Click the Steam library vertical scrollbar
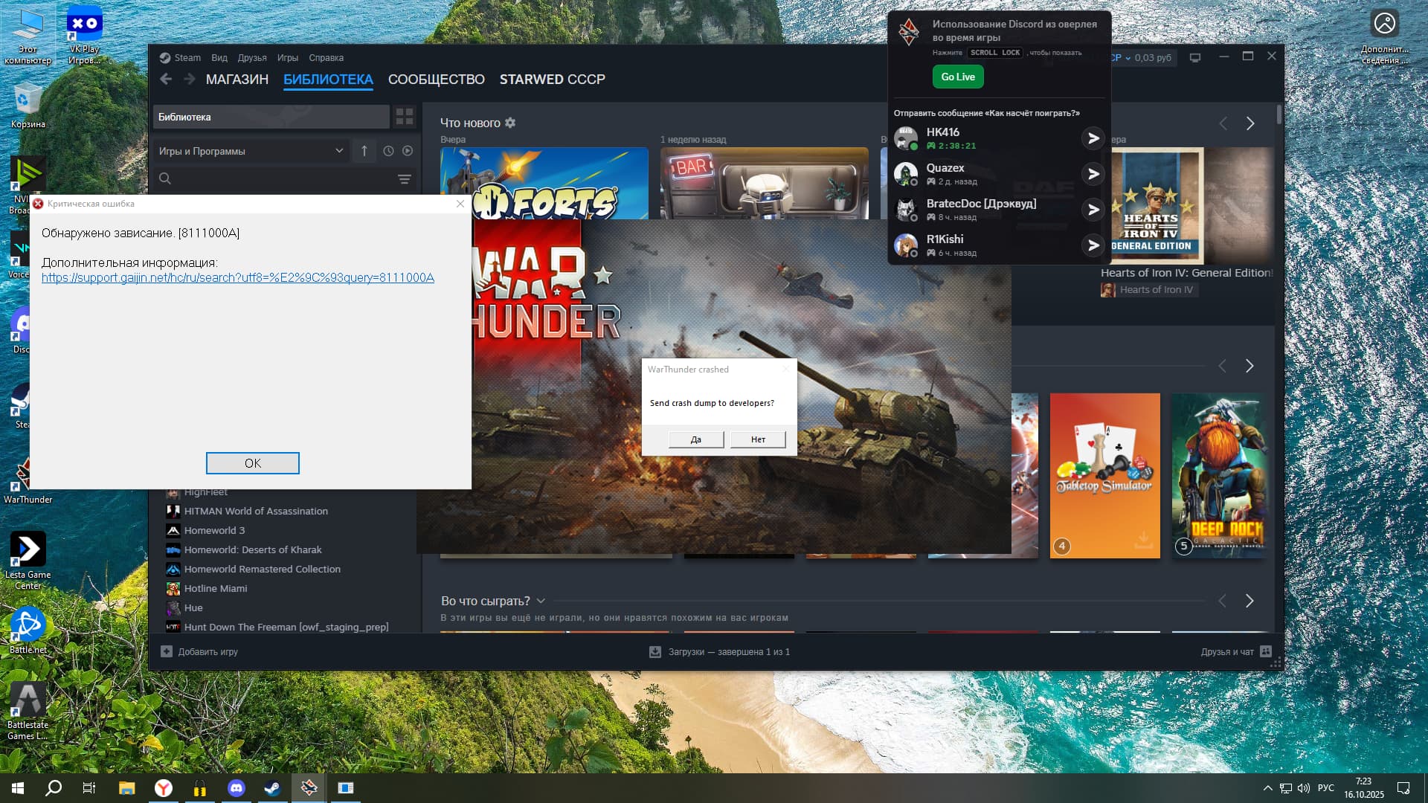This screenshot has width=1428, height=803. click(1279, 115)
